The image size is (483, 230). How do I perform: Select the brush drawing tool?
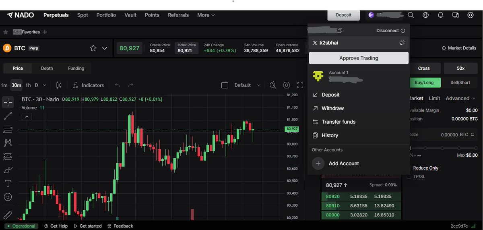point(8,170)
